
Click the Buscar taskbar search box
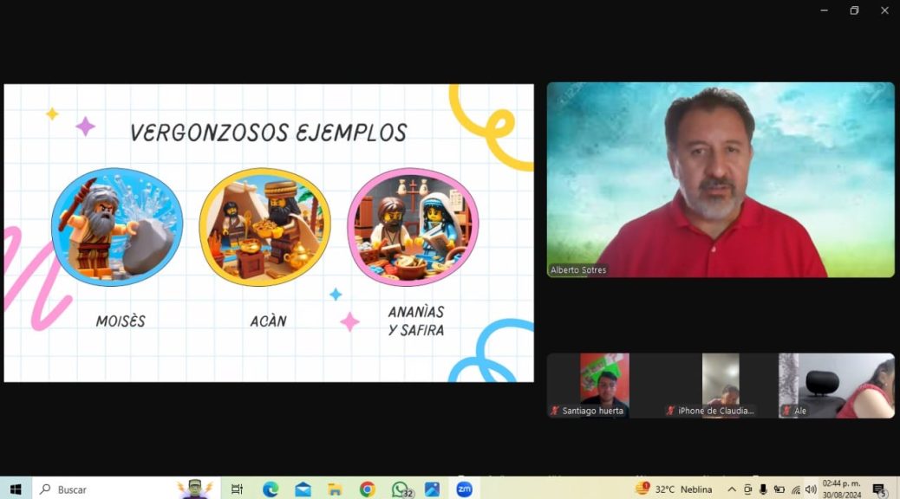[x=127, y=489]
